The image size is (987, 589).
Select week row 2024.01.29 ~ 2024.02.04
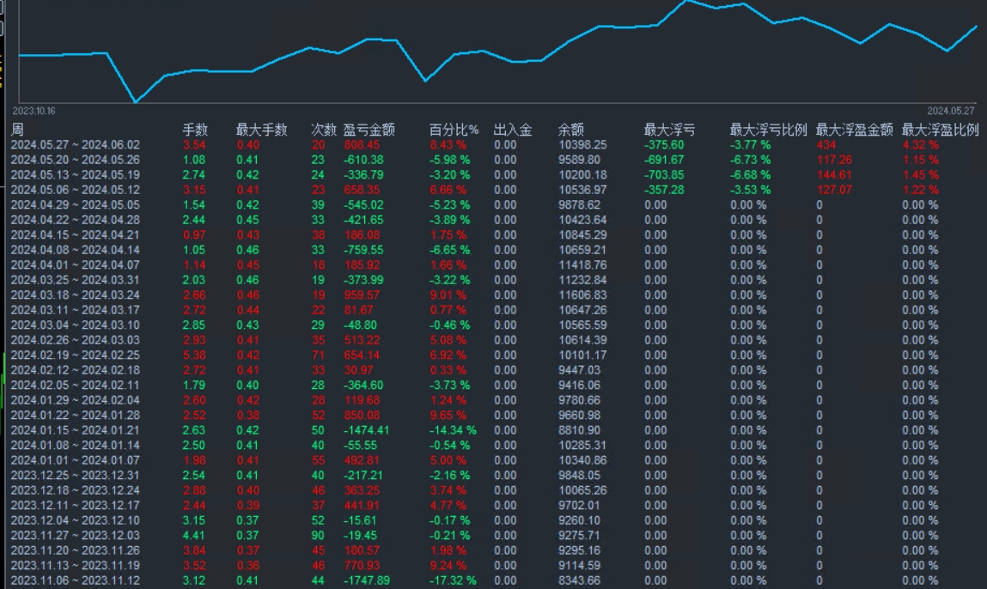pyautogui.click(x=493, y=400)
